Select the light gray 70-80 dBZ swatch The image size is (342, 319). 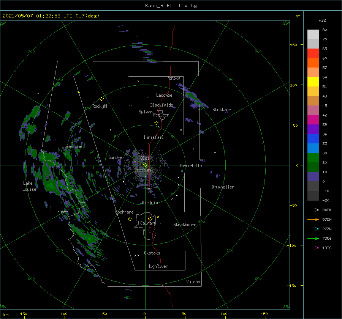(313, 35)
